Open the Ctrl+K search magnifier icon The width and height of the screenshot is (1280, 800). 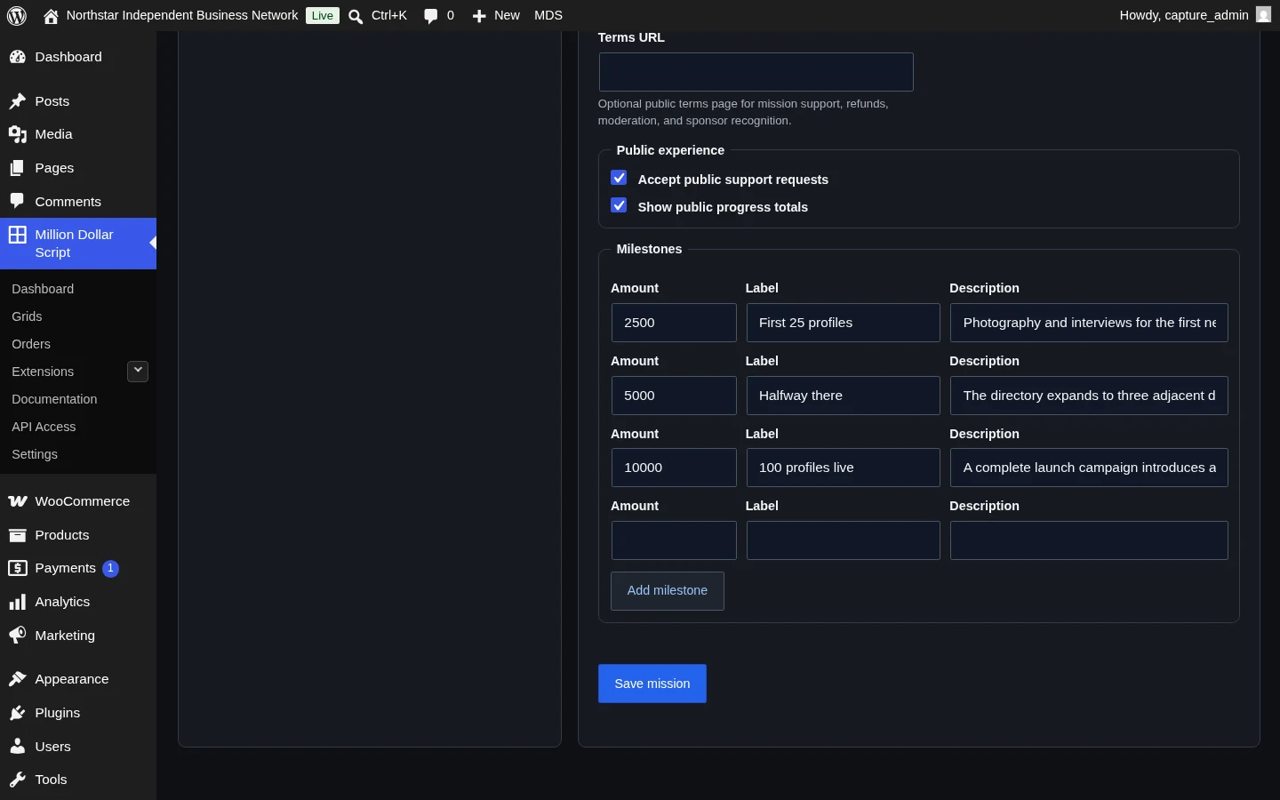coord(356,16)
